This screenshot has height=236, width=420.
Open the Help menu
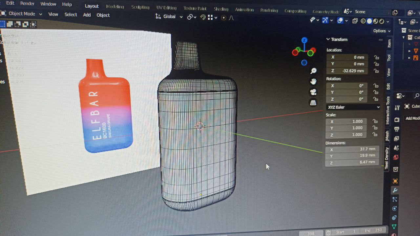pyautogui.click(x=67, y=5)
